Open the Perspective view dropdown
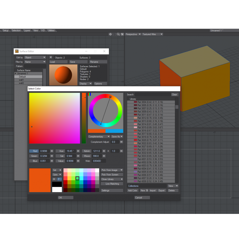This screenshot has height=239, width=239. click(133, 34)
